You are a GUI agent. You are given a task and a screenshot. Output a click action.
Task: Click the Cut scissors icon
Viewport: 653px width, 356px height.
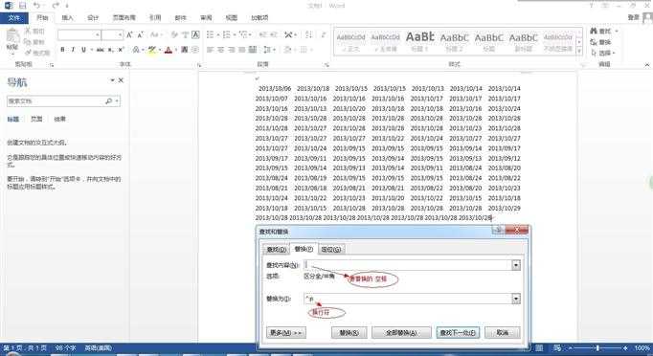27,32
